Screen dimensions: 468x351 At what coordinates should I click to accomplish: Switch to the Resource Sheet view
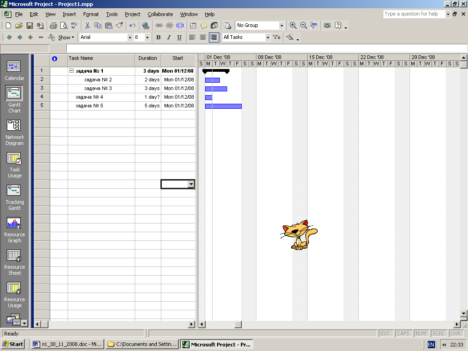(14, 263)
